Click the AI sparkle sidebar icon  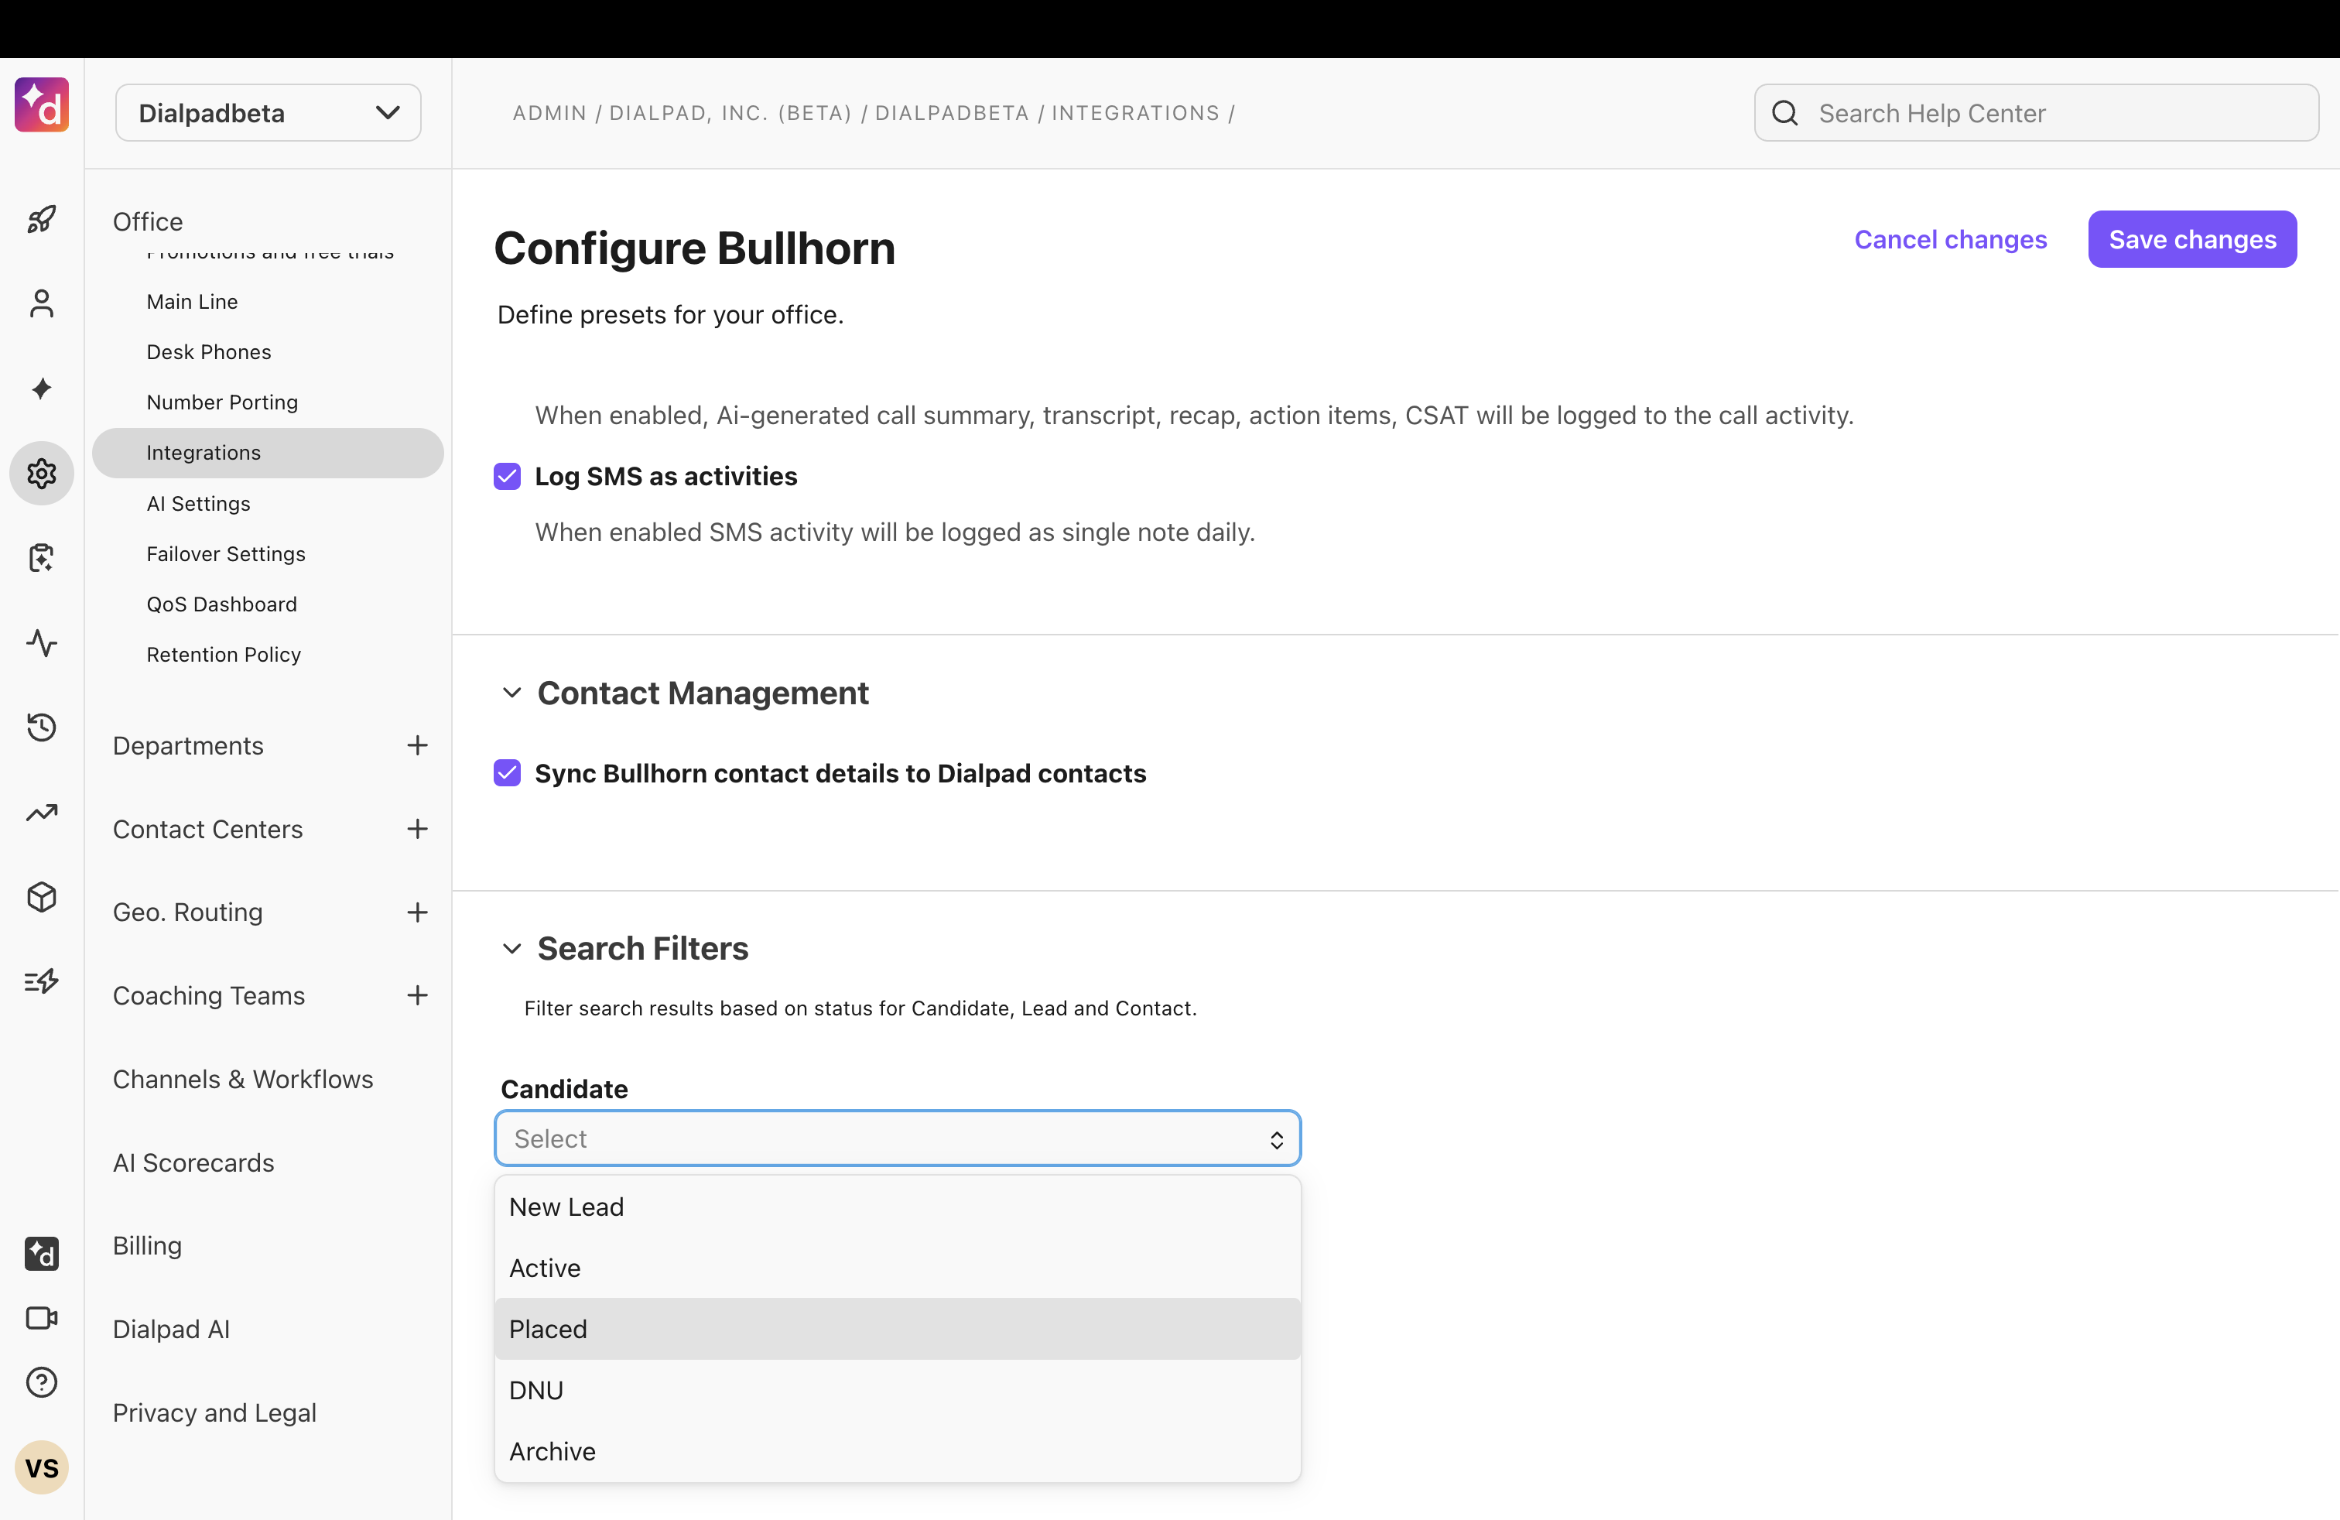click(x=41, y=389)
